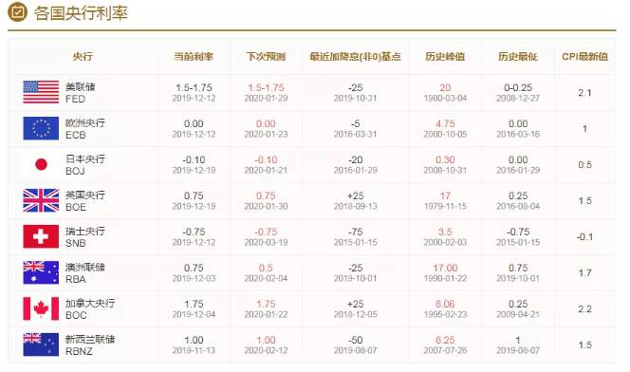Click BOE historical peak 17 dated 1979-11-15
Image resolution: width=630 pixels, height=372 pixels.
click(445, 200)
